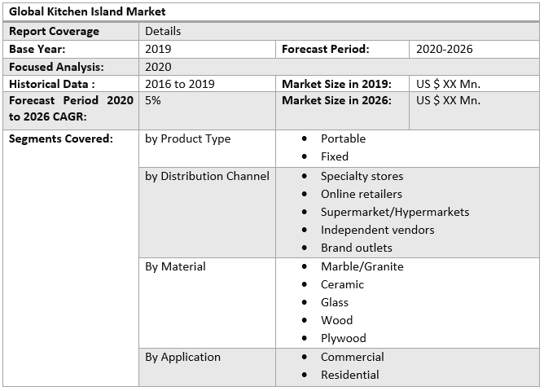Click the 'Global Kitchen Island Market' table title
This screenshot has height=391, width=544.
[87, 11]
